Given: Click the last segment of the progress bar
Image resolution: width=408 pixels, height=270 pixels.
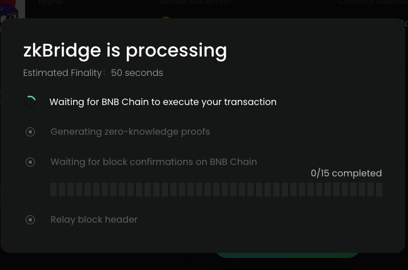Looking at the screenshot, I should (379, 190).
